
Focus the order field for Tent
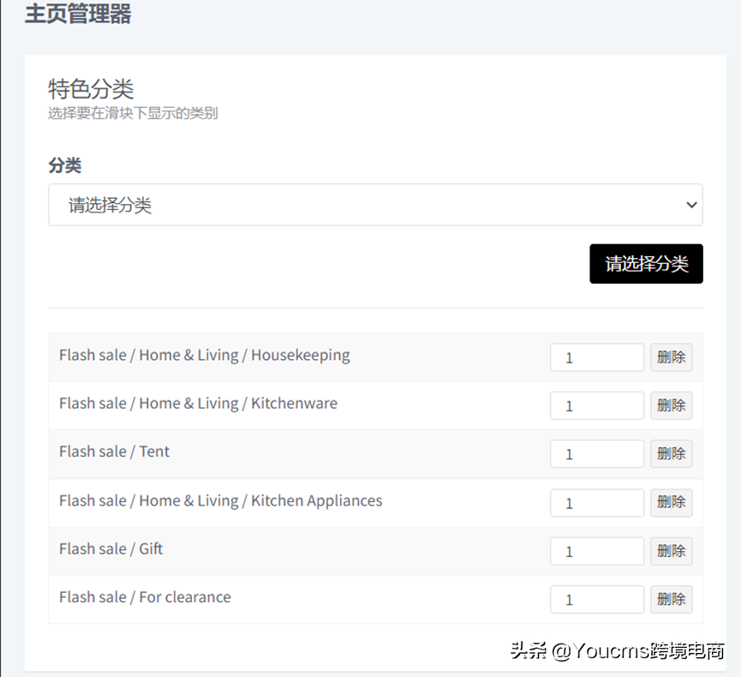click(x=597, y=454)
